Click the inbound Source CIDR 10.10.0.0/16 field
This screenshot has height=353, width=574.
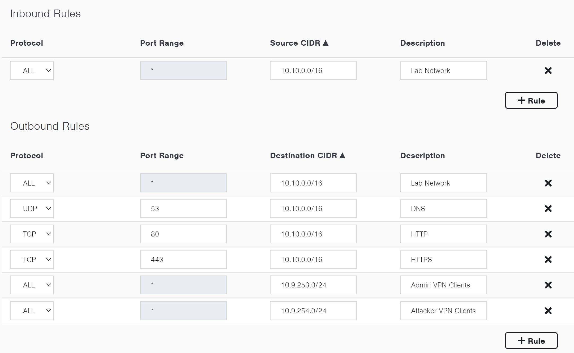[313, 71]
